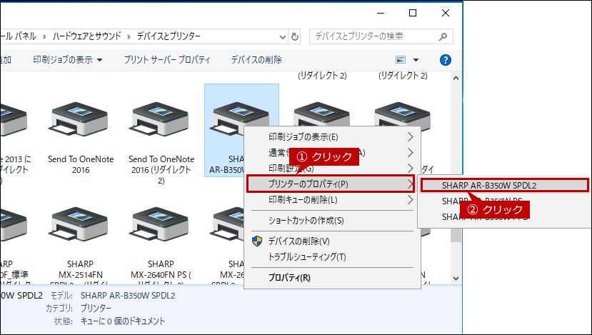Click the refresh address bar button
Viewport: 592px width, 335px height.
click(x=295, y=36)
